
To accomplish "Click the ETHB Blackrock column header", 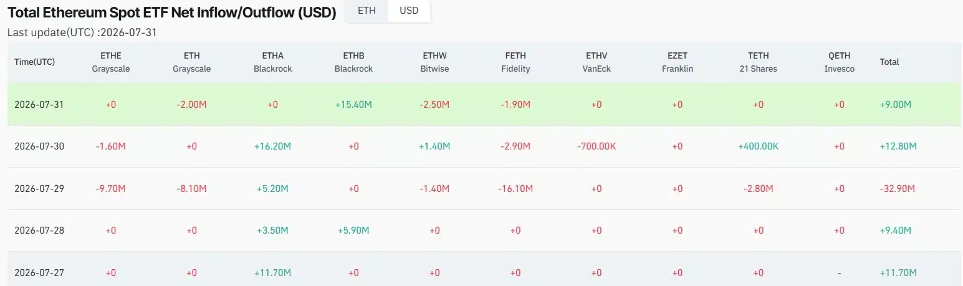I will point(353,62).
